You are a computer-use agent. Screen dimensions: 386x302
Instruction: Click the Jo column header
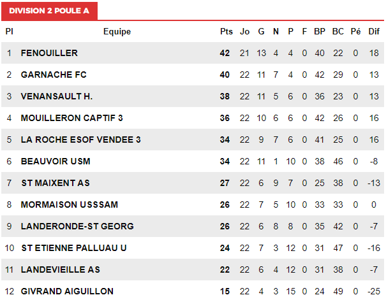245,31
